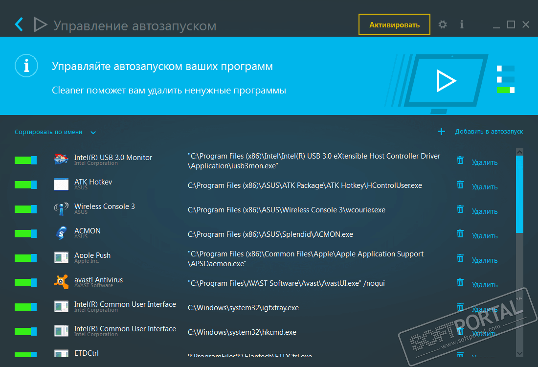Viewport: 538px width, 367px height.
Task: Select the wcourier.exe path text
Action: [287, 210]
